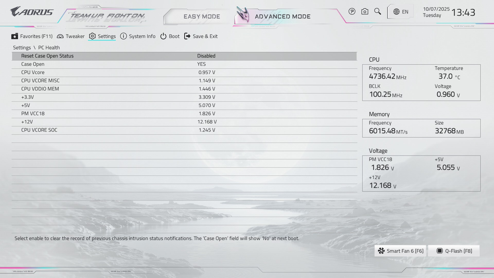Select the CPU Vcore voltage row
494x278 pixels.
coord(33,72)
